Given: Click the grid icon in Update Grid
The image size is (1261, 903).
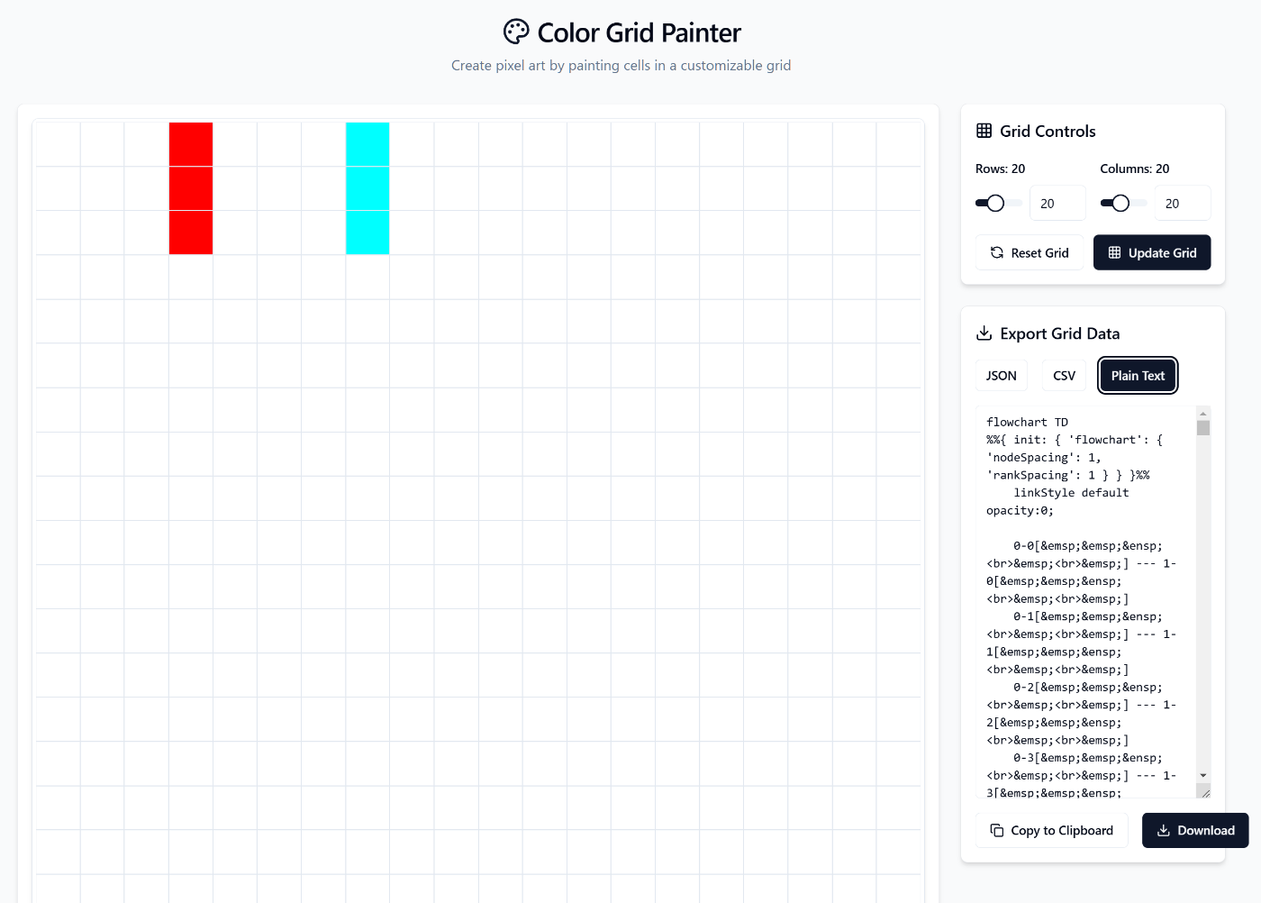Looking at the screenshot, I should click(x=1114, y=252).
